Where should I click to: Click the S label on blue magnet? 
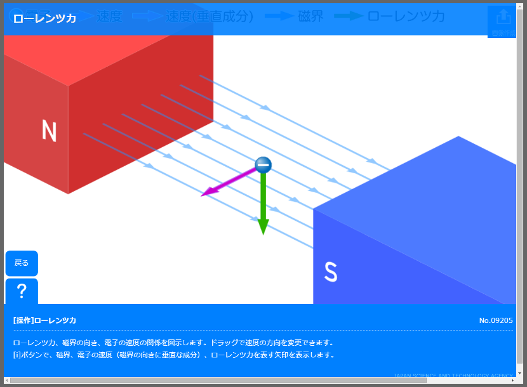(x=330, y=272)
